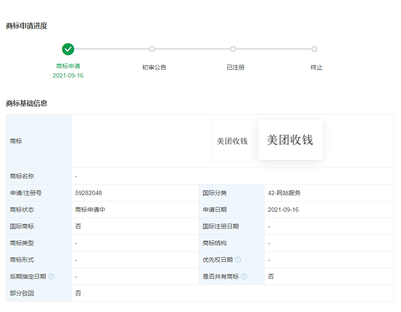The width and height of the screenshot is (401, 312).
Task: Click help icon next to 后期指定日期
Action: tap(51, 276)
